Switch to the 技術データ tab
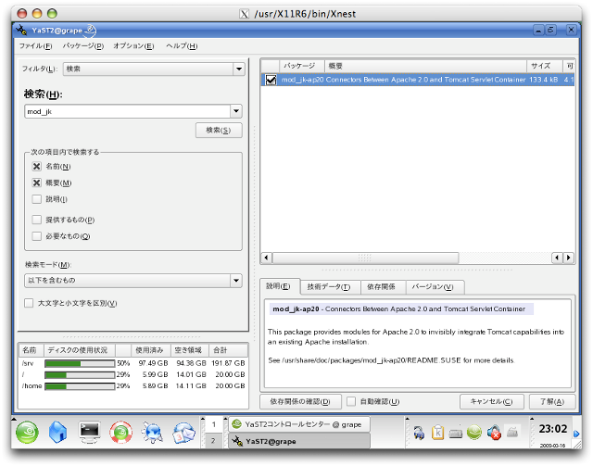Screen dimensions: 593x466 pos(327,287)
